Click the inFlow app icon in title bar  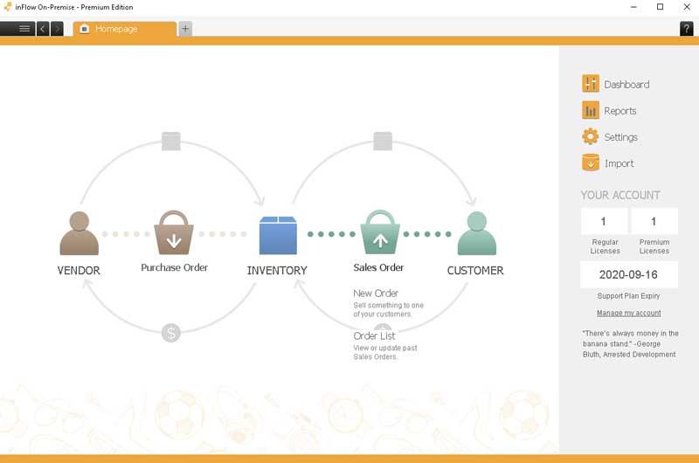click(x=8, y=7)
